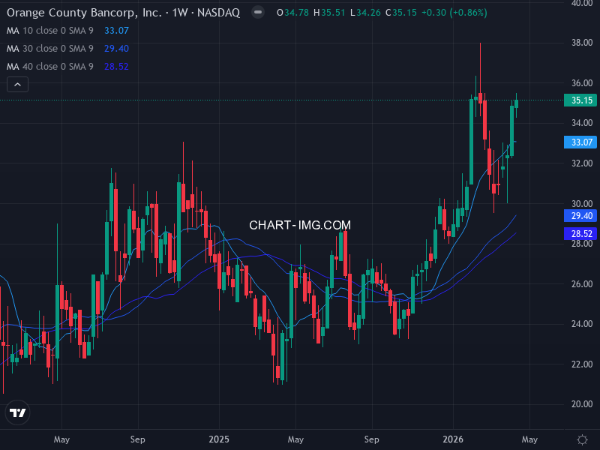The height and width of the screenshot is (450, 600).
Task: Select the MA 10 indicator legend
Action: (x=50, y=31)
